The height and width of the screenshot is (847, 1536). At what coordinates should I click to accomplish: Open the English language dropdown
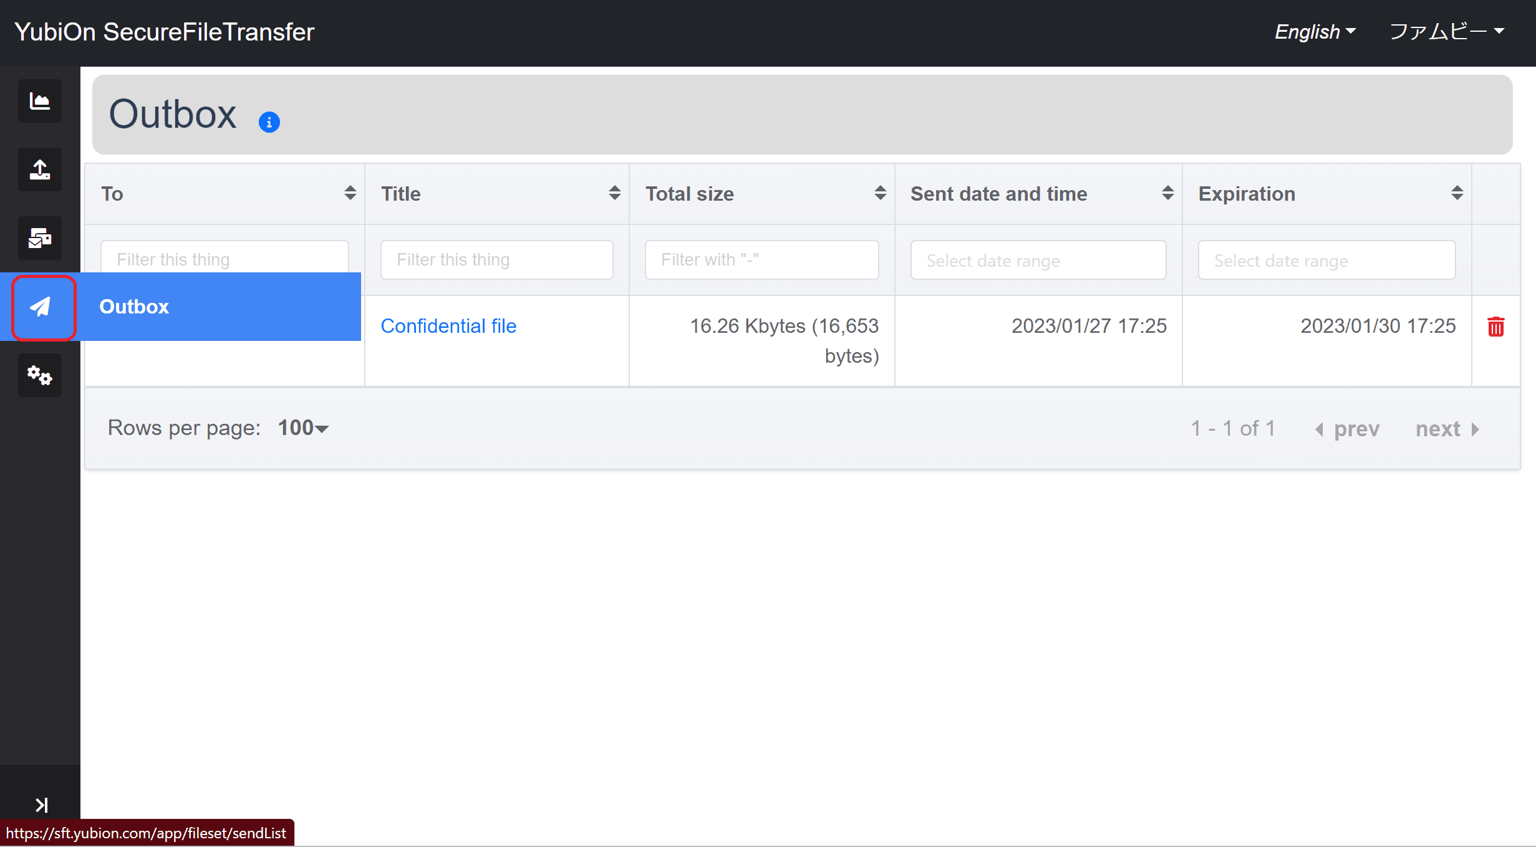[1315, 32]
